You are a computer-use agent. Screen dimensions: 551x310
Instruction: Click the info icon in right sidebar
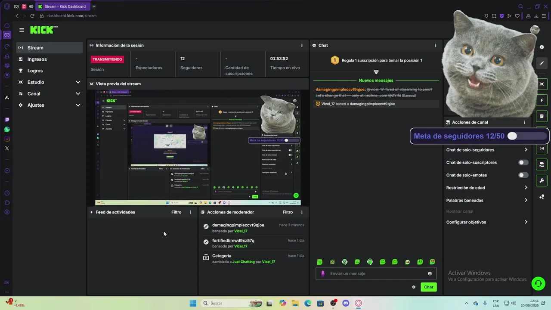pyautogui.click(x=542, y=47)
